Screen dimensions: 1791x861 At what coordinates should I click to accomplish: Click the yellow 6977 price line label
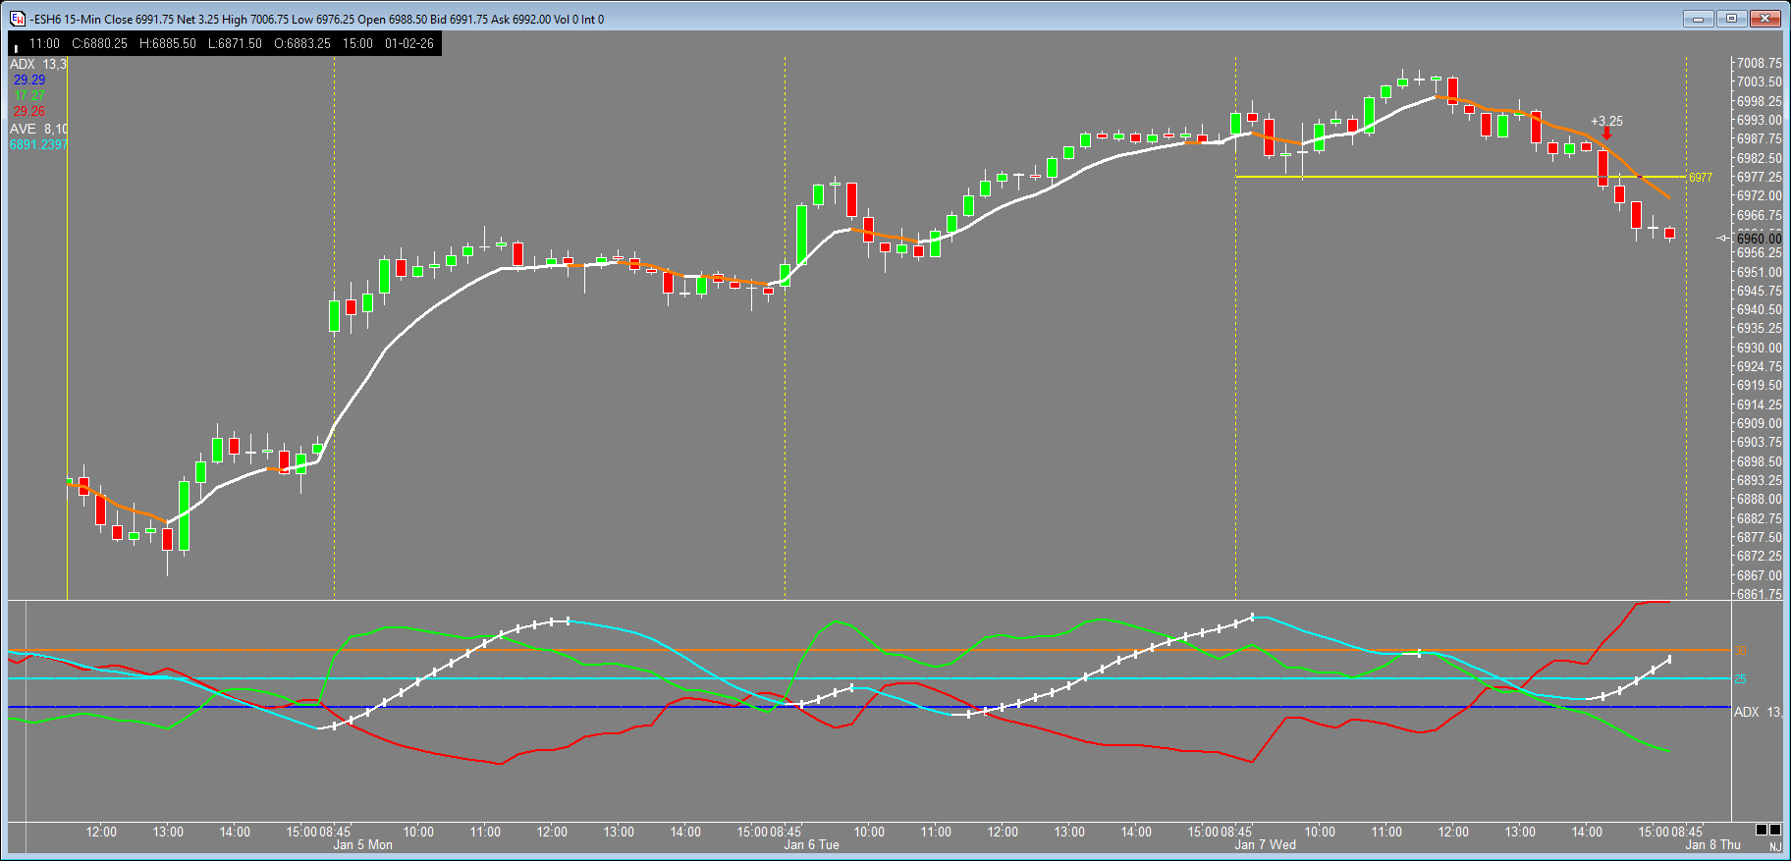[x=1701, y=178]
